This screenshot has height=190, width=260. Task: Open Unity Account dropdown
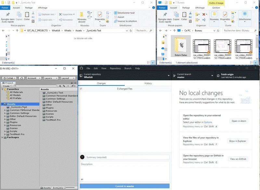tap(34, 78)
